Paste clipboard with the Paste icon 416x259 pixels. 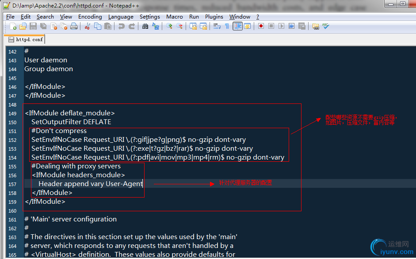pos(108,26)
